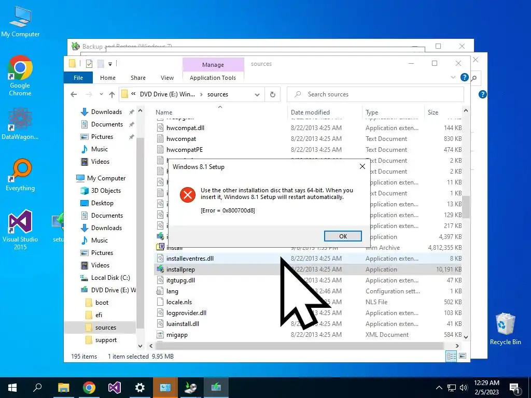Click the Properties quick access toolbar icon
Image resolution: width=531 pixels, height=398 pixels.
click(89, 64)
